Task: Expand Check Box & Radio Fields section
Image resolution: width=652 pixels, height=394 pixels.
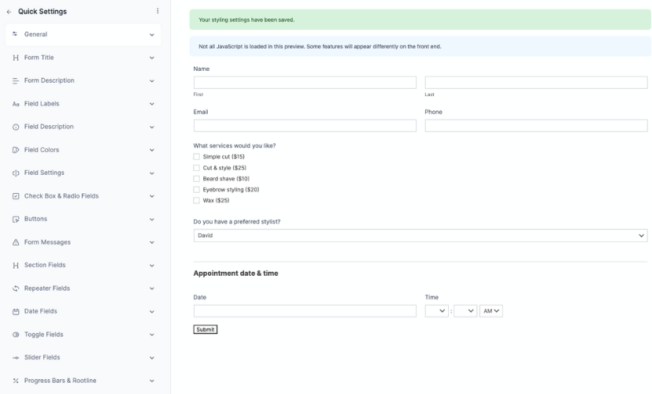Action: (x=83, y=196)
